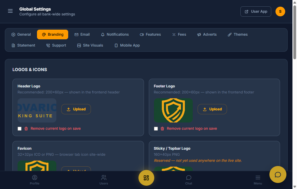
Task: Click the center dashboard grid button
Action: point(146,178)
